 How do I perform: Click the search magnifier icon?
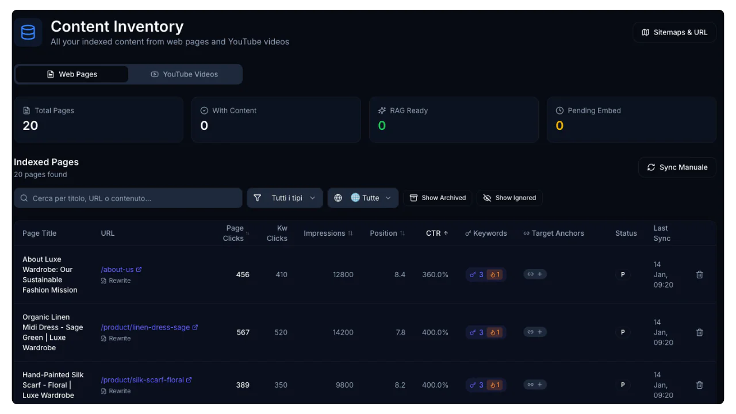[24, 198]
